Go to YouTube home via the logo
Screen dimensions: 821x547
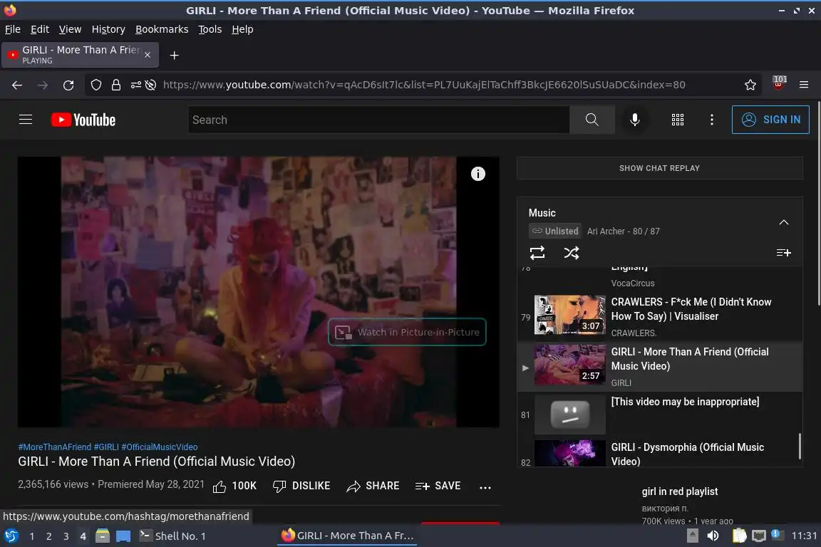(83, 120)
